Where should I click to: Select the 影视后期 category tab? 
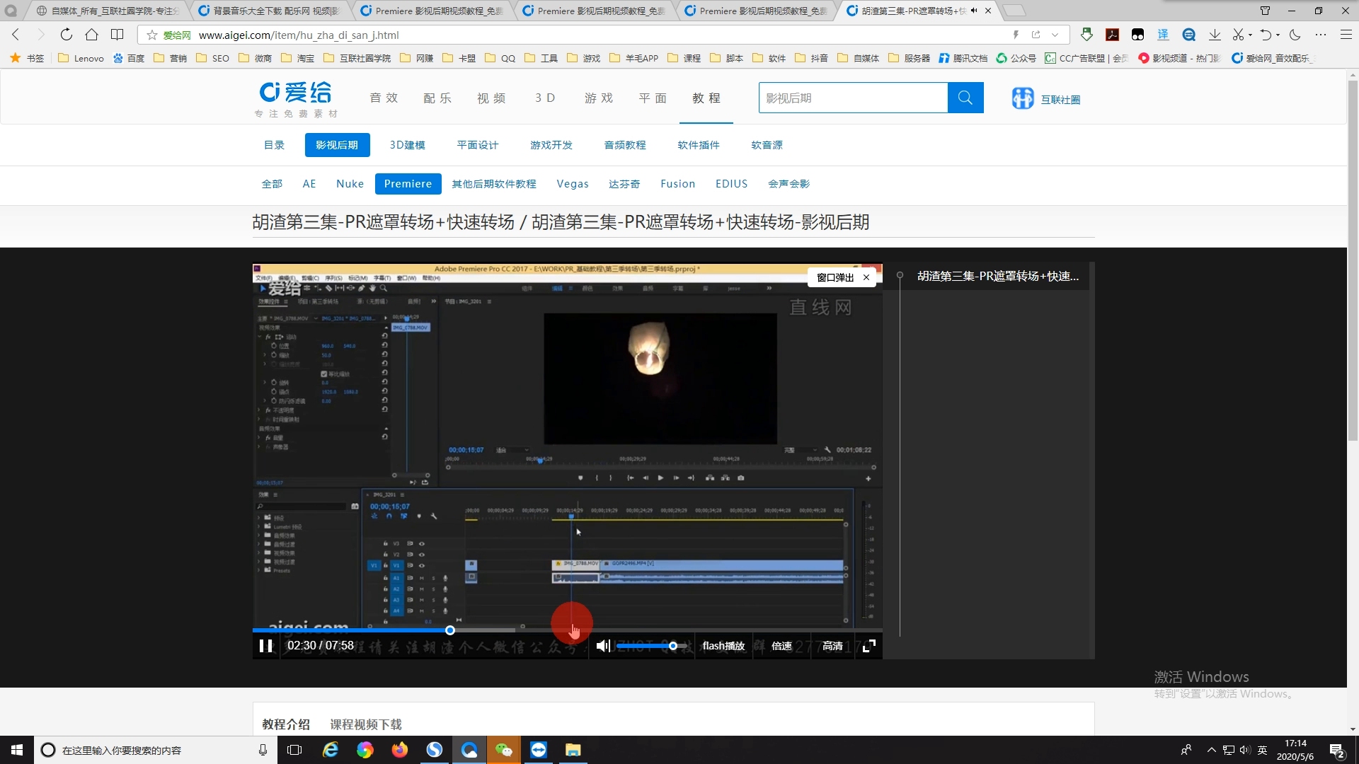click(337, 145)
